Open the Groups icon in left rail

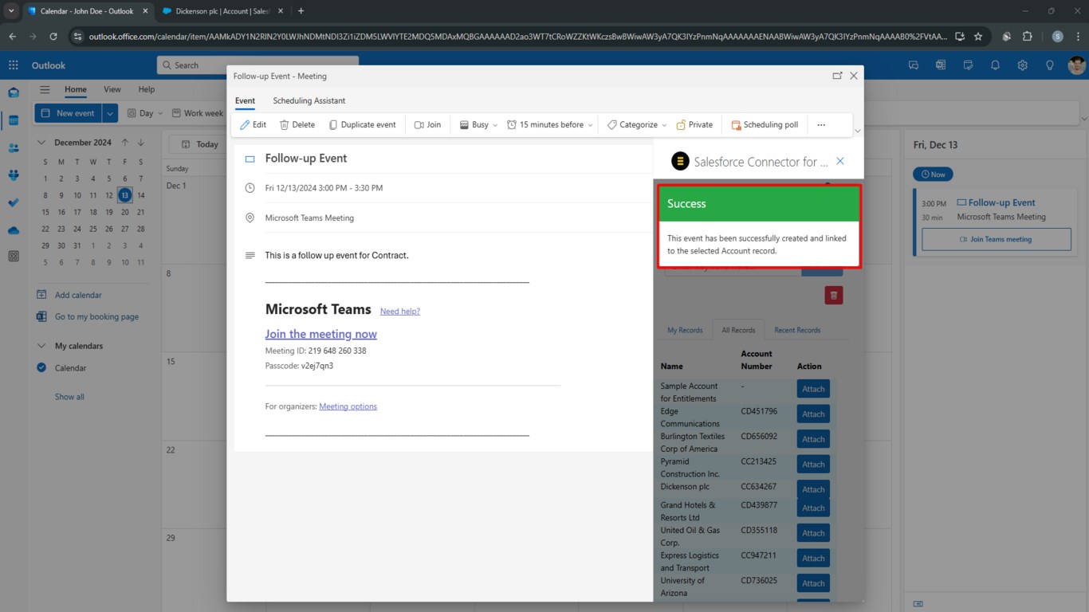[x=14, y=175]
